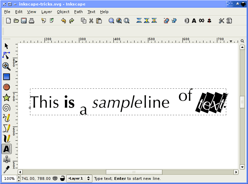The height and width of the screenshot is (184, 248).
Task: Activate the Zoom magnifier tool
Action: [x=7, y=66]
